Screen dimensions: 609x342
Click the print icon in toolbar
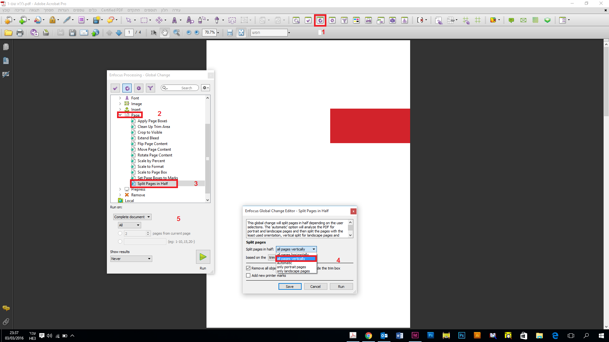click(20, 33)
